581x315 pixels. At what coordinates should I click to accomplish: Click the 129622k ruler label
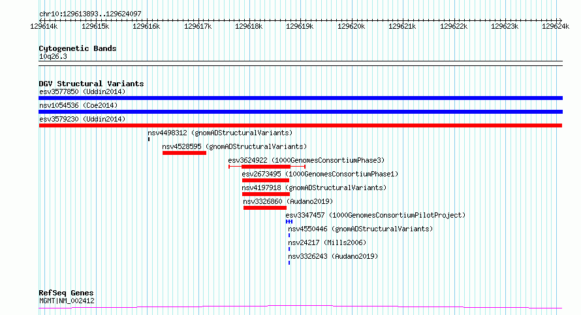click(x=454, y=26)
